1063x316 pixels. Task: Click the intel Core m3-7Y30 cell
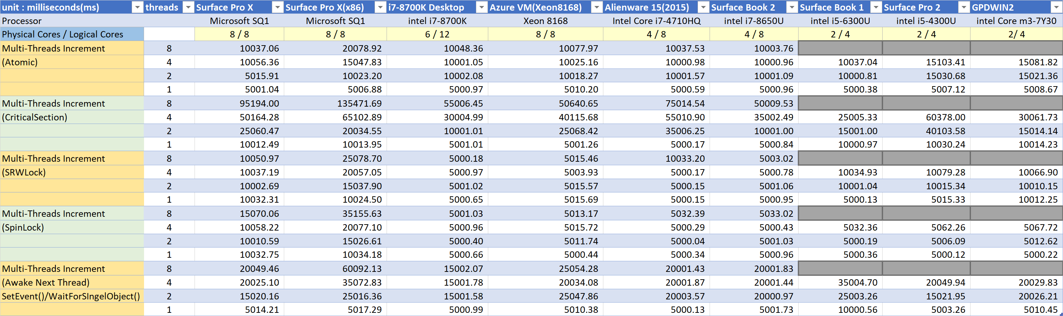(1016, 21)
